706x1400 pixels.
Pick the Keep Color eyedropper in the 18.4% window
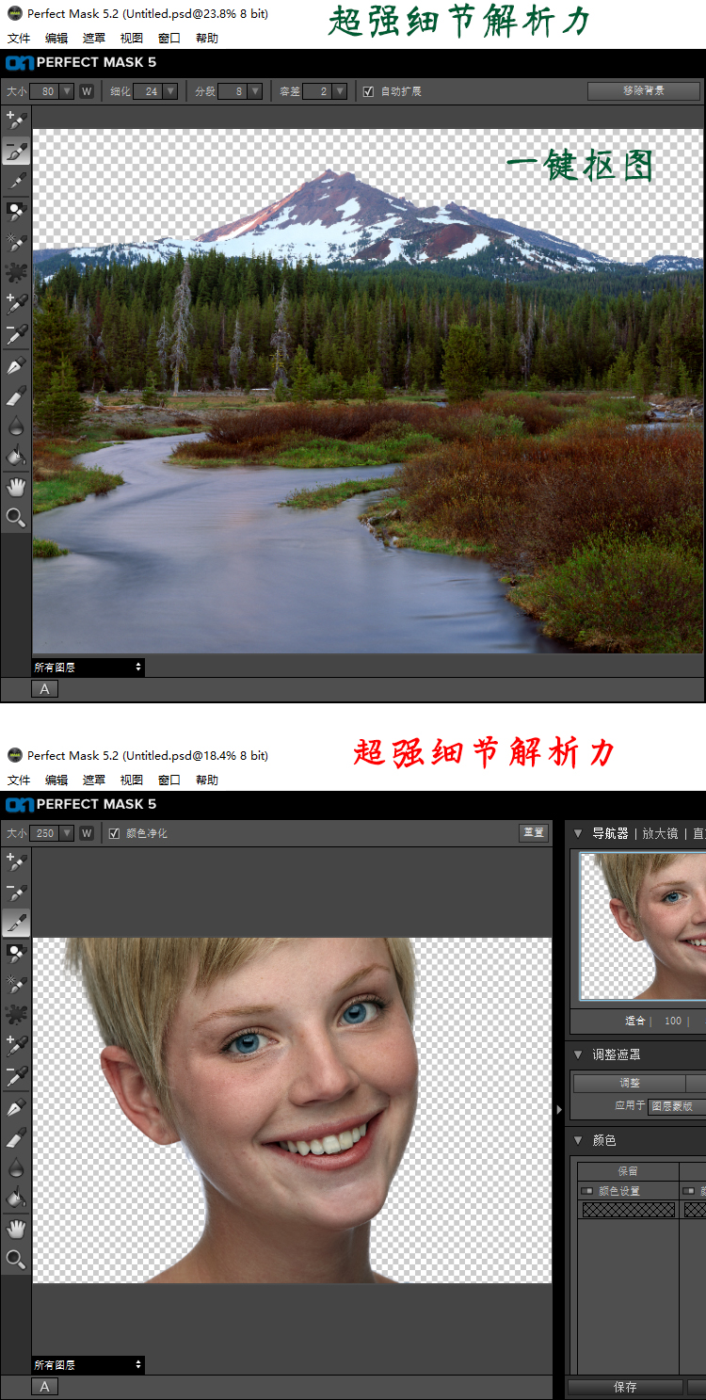[x=16, y=1045]
